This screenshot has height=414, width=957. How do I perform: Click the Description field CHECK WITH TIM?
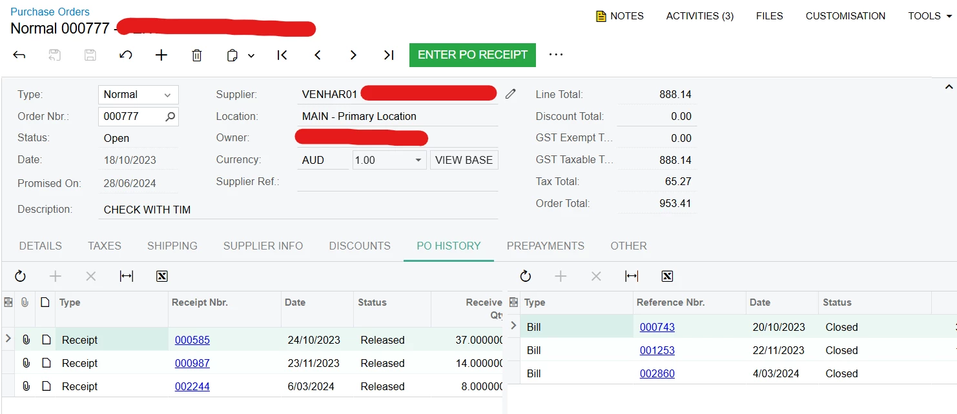pos(299,210)
